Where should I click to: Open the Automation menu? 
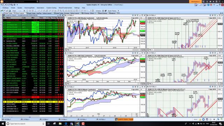41,8
